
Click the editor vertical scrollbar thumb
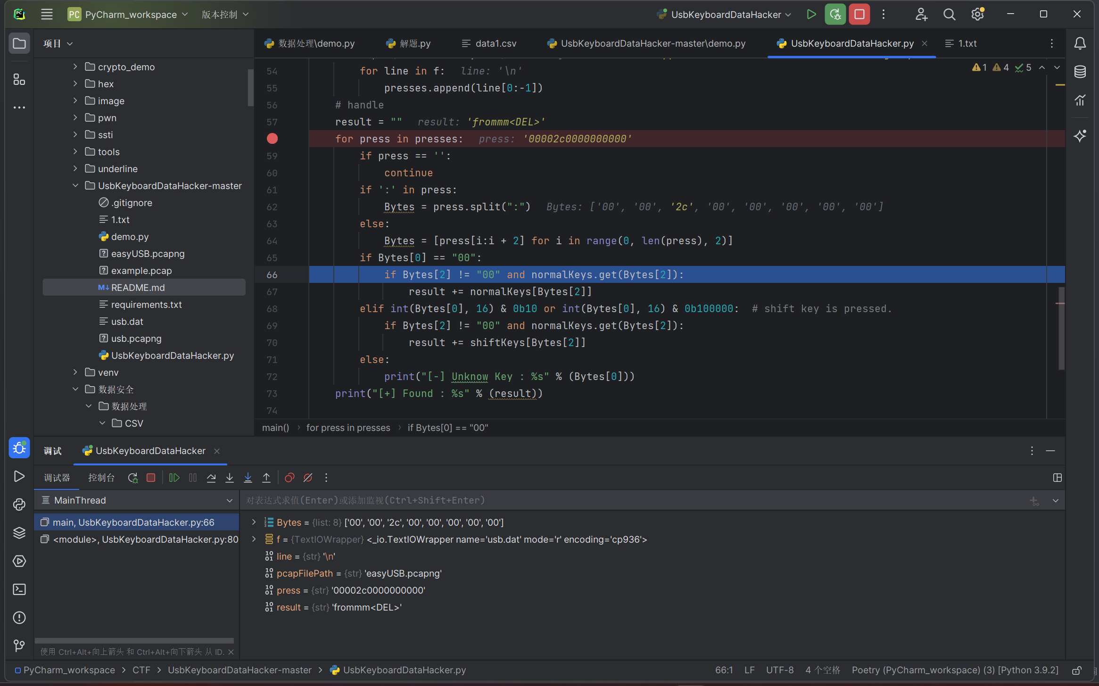point(1061,329)
